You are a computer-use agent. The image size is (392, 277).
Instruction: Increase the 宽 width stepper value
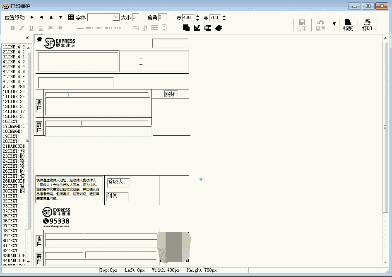click(x=197, y=16)
